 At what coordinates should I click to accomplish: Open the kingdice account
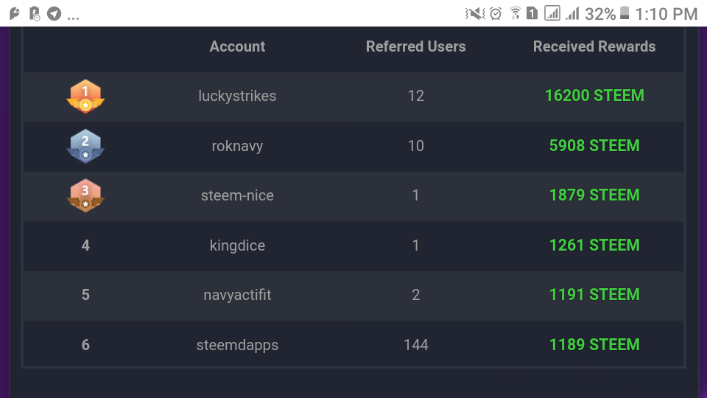pos(237,245)
